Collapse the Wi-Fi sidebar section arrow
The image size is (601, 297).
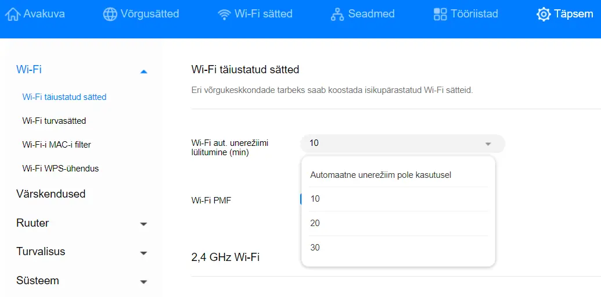(x=144, y=71)
